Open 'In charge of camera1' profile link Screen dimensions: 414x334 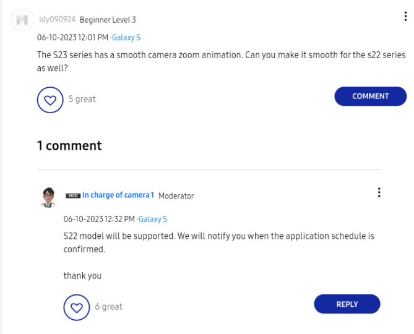point(118,195)
